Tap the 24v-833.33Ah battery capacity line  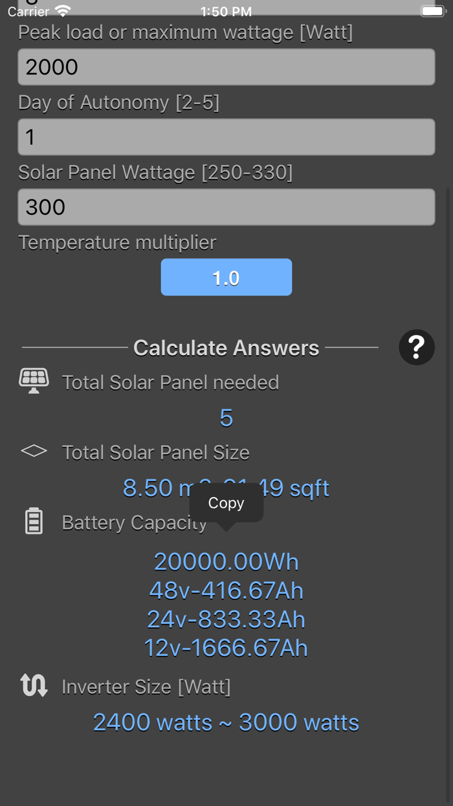pos(226,619)
